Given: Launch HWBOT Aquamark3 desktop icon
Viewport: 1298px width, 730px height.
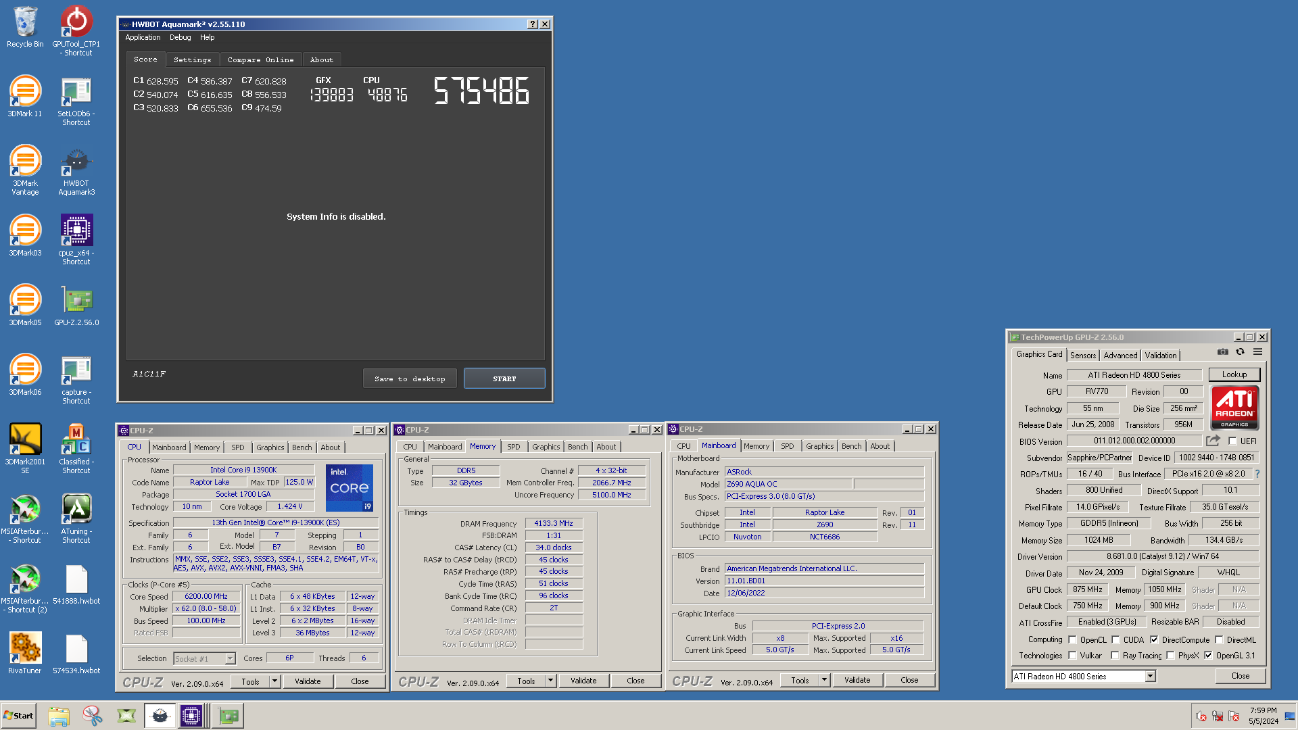Looking at the screenshot, I should pos(76,170).
